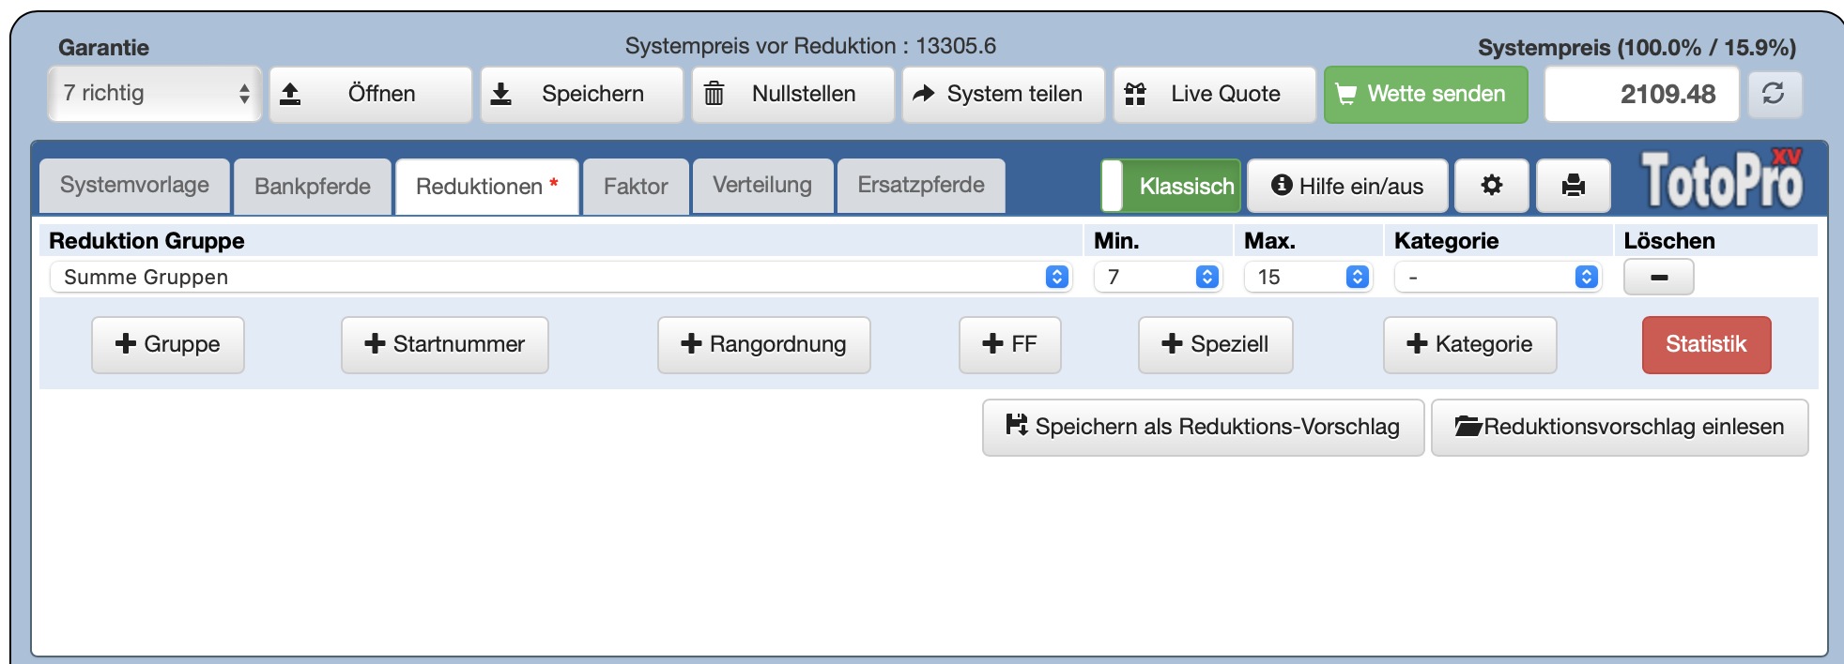Click the printer icon button
The height and width of the screenshot is (664, 1844).
click(x=1573, y=186)
